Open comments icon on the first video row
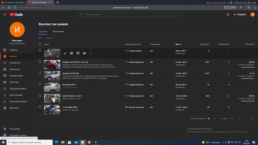 [78, 53]
